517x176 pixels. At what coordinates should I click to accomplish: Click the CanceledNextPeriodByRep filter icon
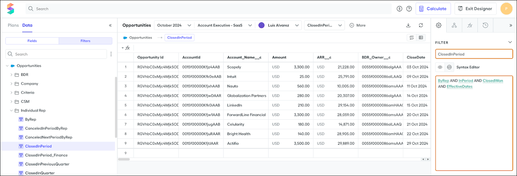21,137
